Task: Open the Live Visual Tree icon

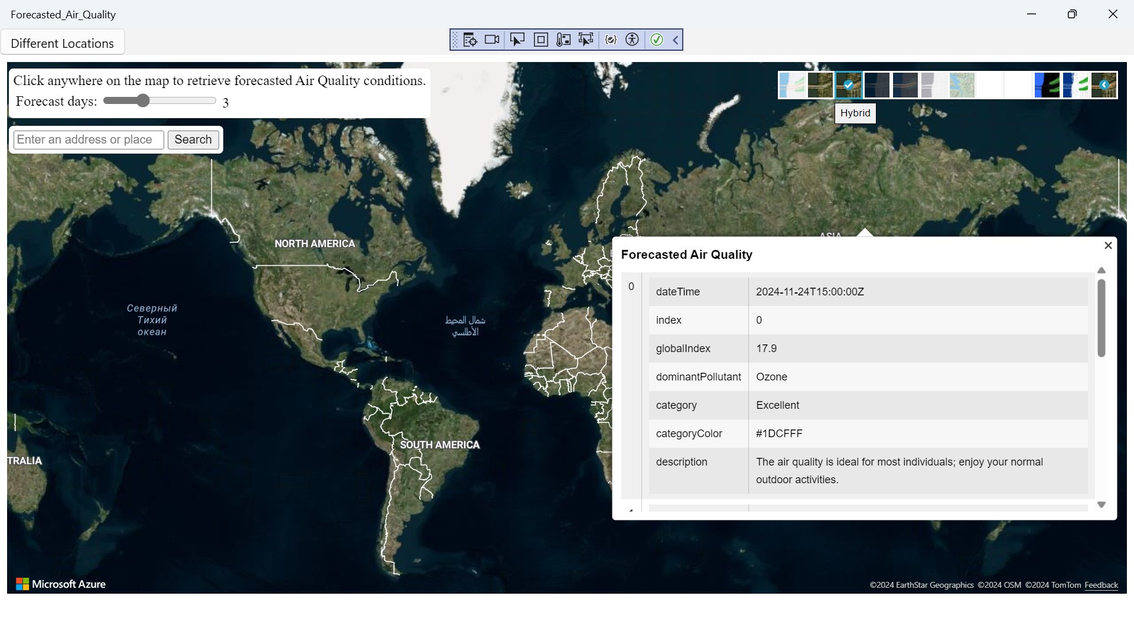Action: [x=470, y=40]
